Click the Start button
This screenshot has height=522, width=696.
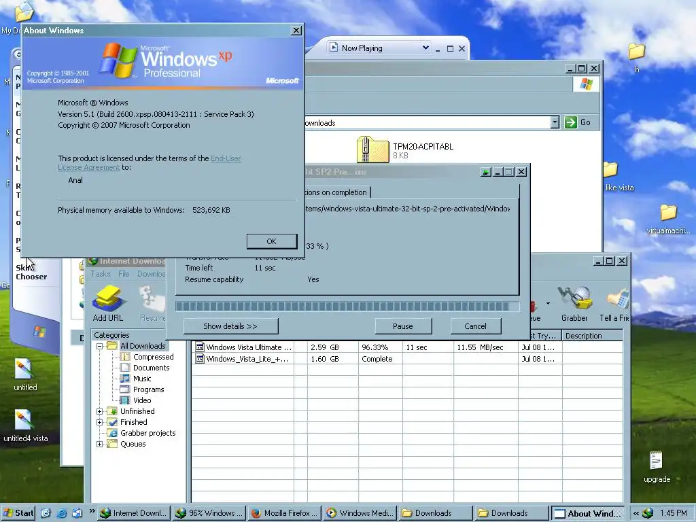(18, 513)
